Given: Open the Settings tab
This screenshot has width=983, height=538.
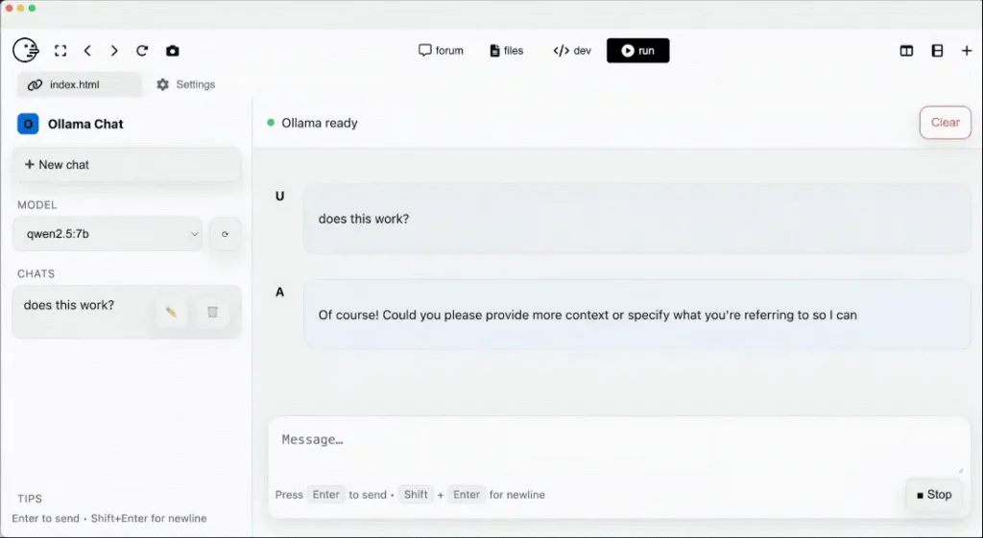Looking at the screenshot, I should tap(185, 84).
